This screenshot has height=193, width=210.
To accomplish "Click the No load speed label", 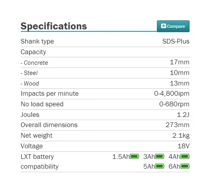I will (42, 104).
